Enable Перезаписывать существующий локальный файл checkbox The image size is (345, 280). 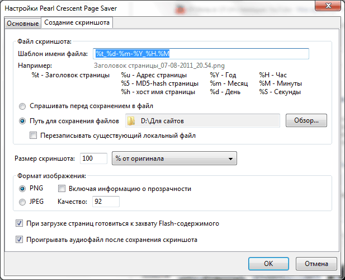point(33,136)
